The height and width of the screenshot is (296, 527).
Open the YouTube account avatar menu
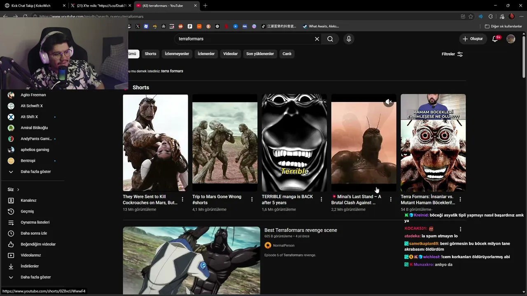click(x=511, y=39)
